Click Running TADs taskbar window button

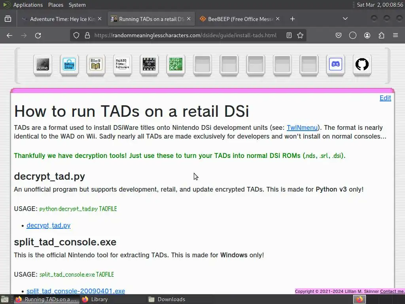click(47, 299)
